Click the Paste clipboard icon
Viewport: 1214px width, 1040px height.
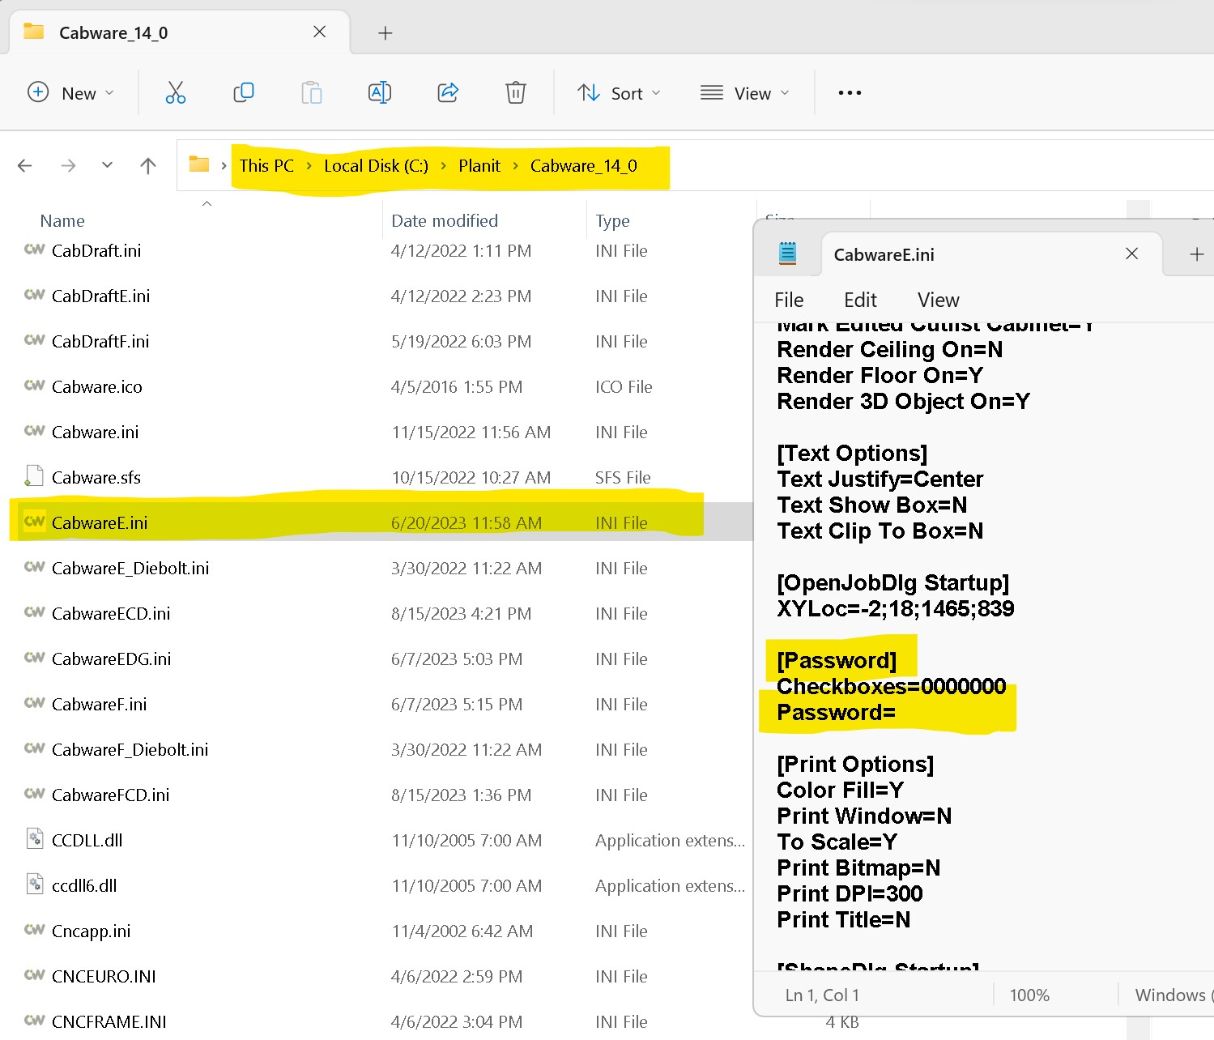tap(312, 93)
